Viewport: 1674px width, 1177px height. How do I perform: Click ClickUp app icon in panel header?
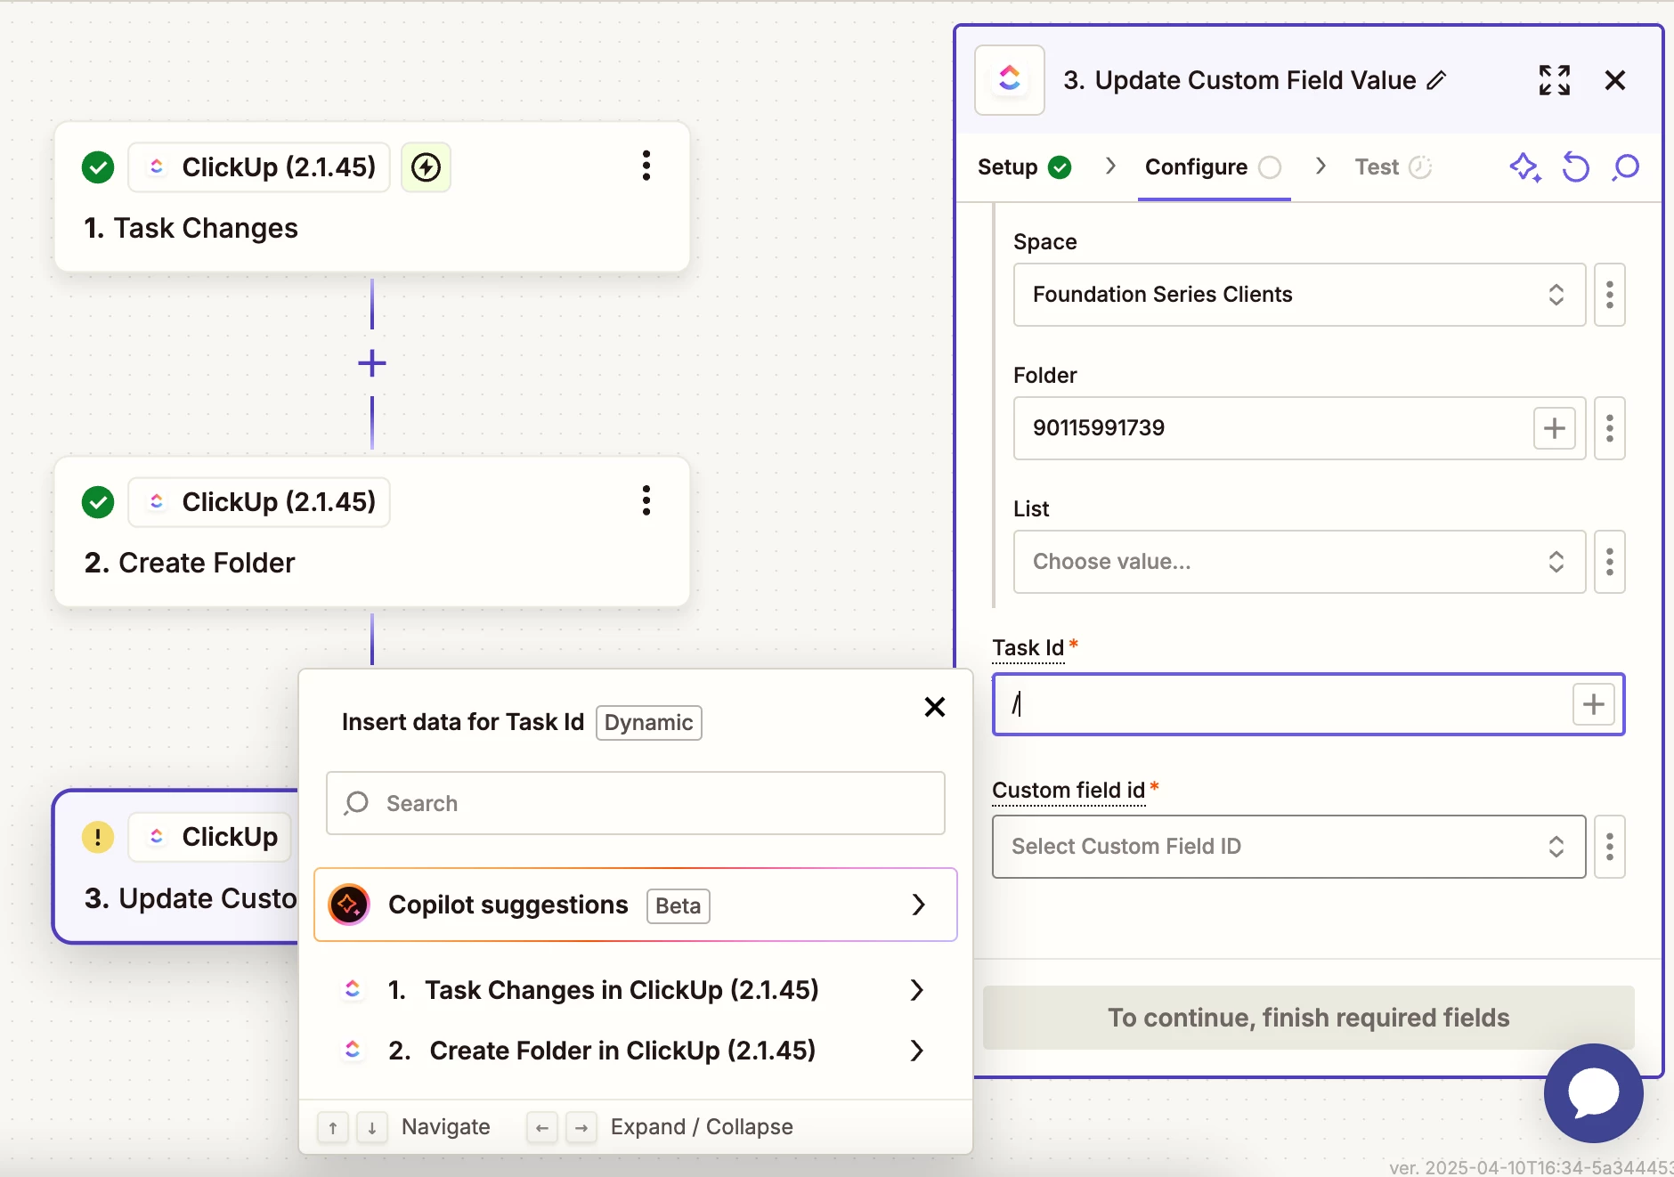pos(1010,80)
